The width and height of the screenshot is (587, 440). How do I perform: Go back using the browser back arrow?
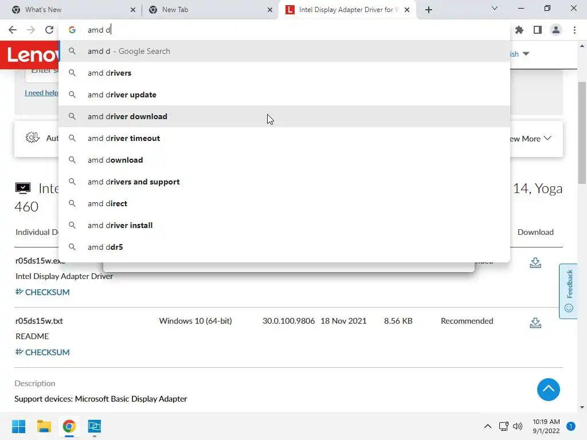13,30
